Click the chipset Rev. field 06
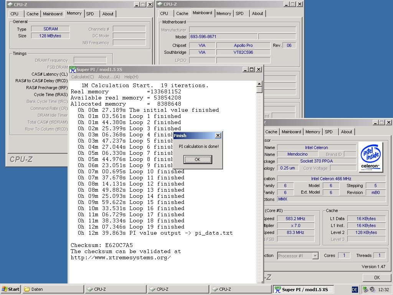Viewport: 393px width, 295px height. pos(289,45)
